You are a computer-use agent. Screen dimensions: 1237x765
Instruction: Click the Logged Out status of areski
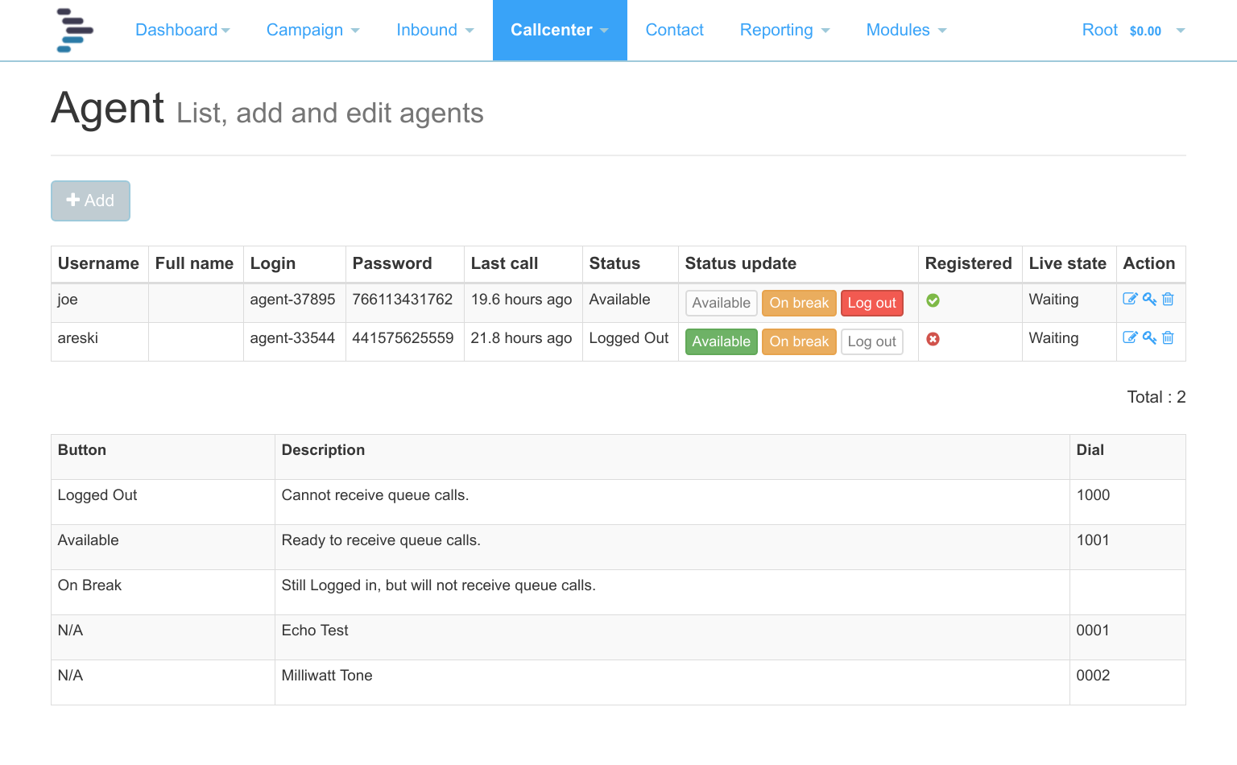tap(629, 338)
